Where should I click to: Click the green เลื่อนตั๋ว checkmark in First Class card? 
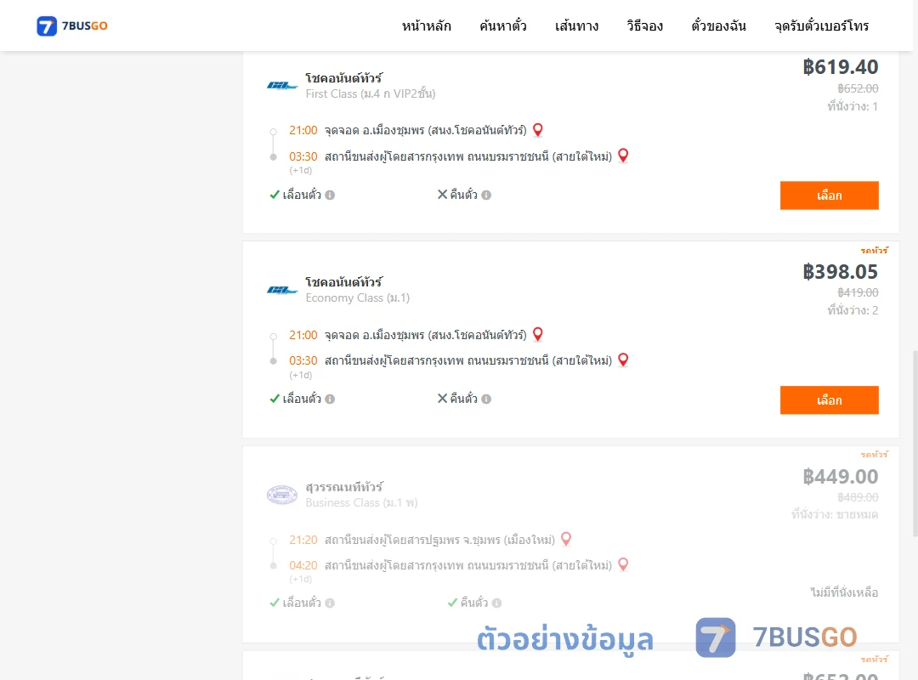click(274, 195)
